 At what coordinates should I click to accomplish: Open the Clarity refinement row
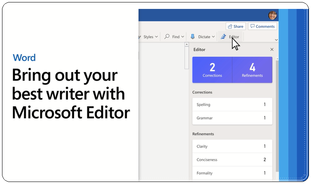click(232, 146)
